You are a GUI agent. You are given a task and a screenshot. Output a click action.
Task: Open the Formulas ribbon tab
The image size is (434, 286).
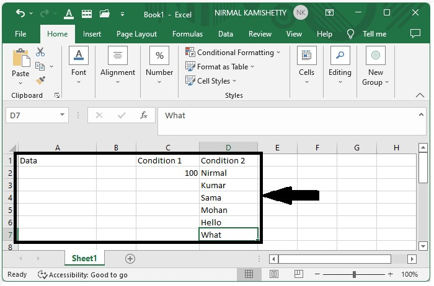(187, 34)
